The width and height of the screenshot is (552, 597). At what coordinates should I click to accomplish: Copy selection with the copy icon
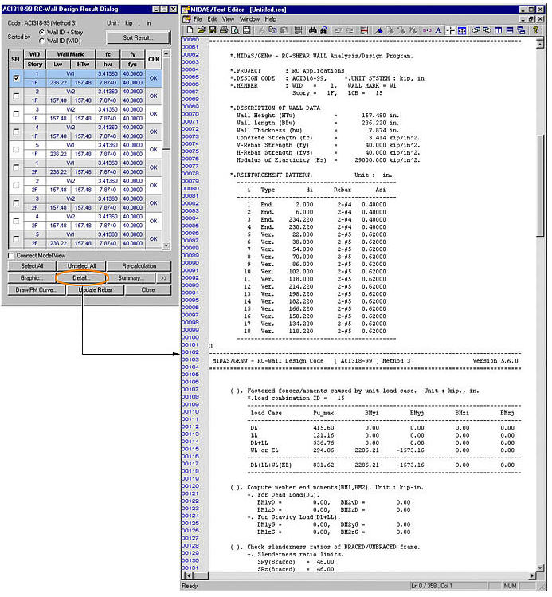(x=272, y=30)
